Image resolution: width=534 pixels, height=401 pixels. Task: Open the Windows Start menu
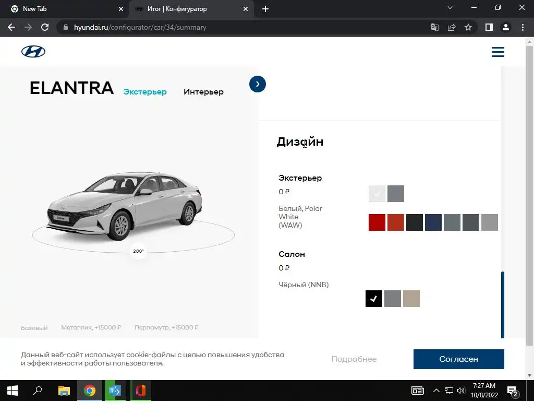pyautogui.click(x=13, y=391)
